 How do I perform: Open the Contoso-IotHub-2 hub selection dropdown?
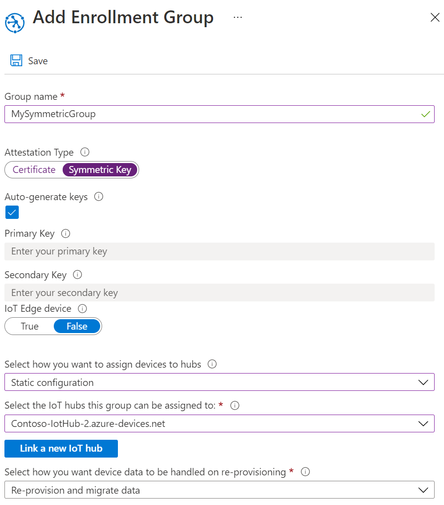click(x=220, y=423)
